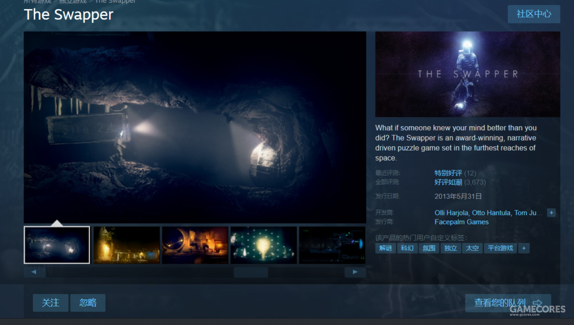
Task: Click the right arrow of thumbnail scroller
Action: point(355,272)
